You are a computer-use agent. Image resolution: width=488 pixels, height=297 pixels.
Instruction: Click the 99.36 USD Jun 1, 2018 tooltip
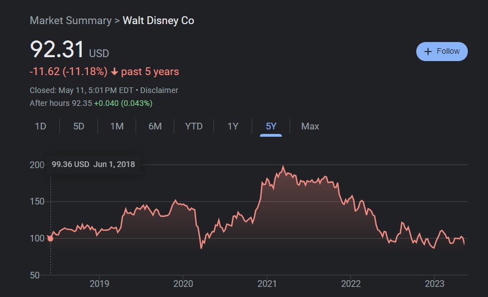click(93, 165)
